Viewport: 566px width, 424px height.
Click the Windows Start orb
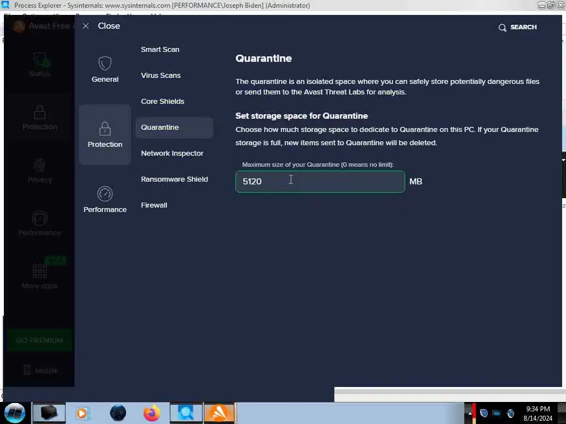click(14, 413)
